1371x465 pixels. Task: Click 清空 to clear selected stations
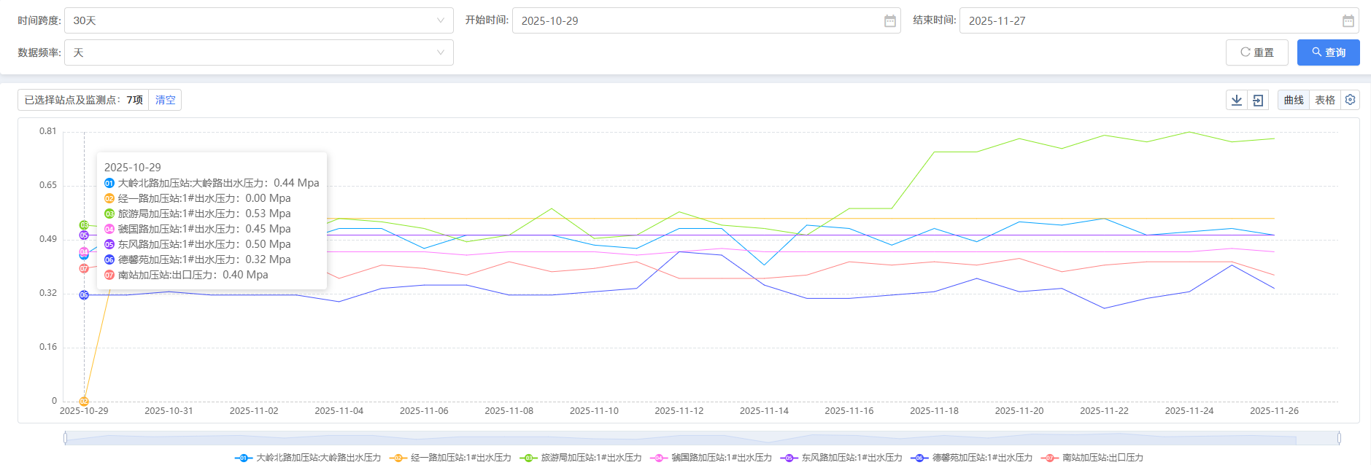tap(165, 100)
